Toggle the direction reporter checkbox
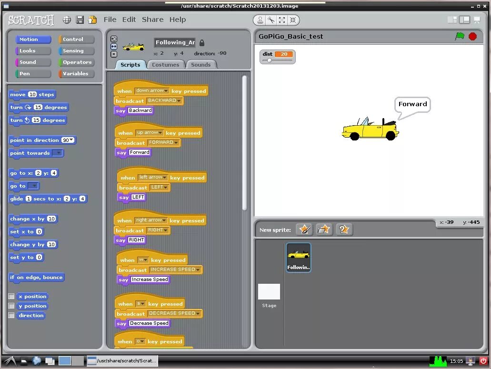Image resolution: width=491 pixels, height=369 pixels. (11, 315)
